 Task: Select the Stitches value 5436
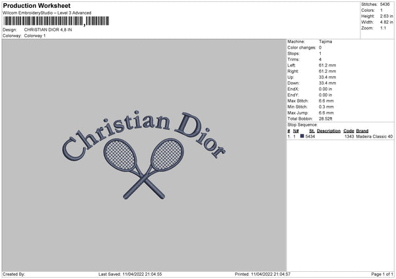pos(385,5)
